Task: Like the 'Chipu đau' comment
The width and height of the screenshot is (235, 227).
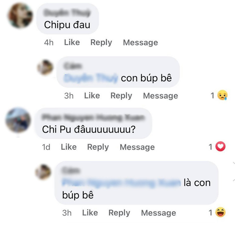Action: pyautogui.click(x=72, y=42)
